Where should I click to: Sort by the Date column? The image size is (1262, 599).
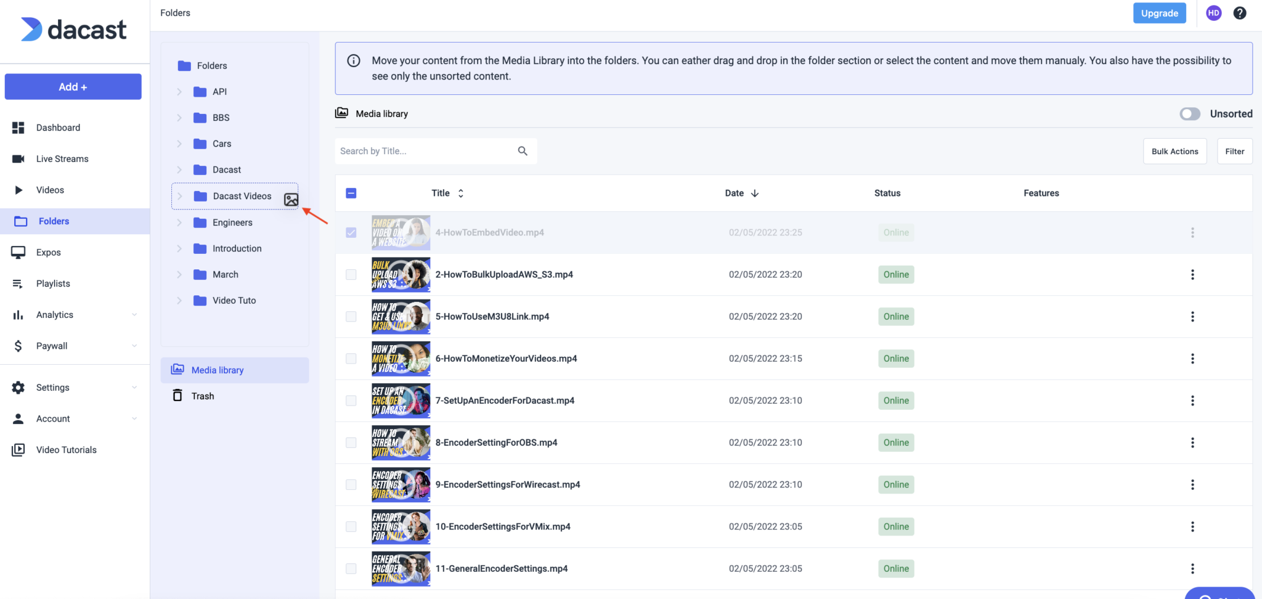pyautogui.click(x=741, y=193)
